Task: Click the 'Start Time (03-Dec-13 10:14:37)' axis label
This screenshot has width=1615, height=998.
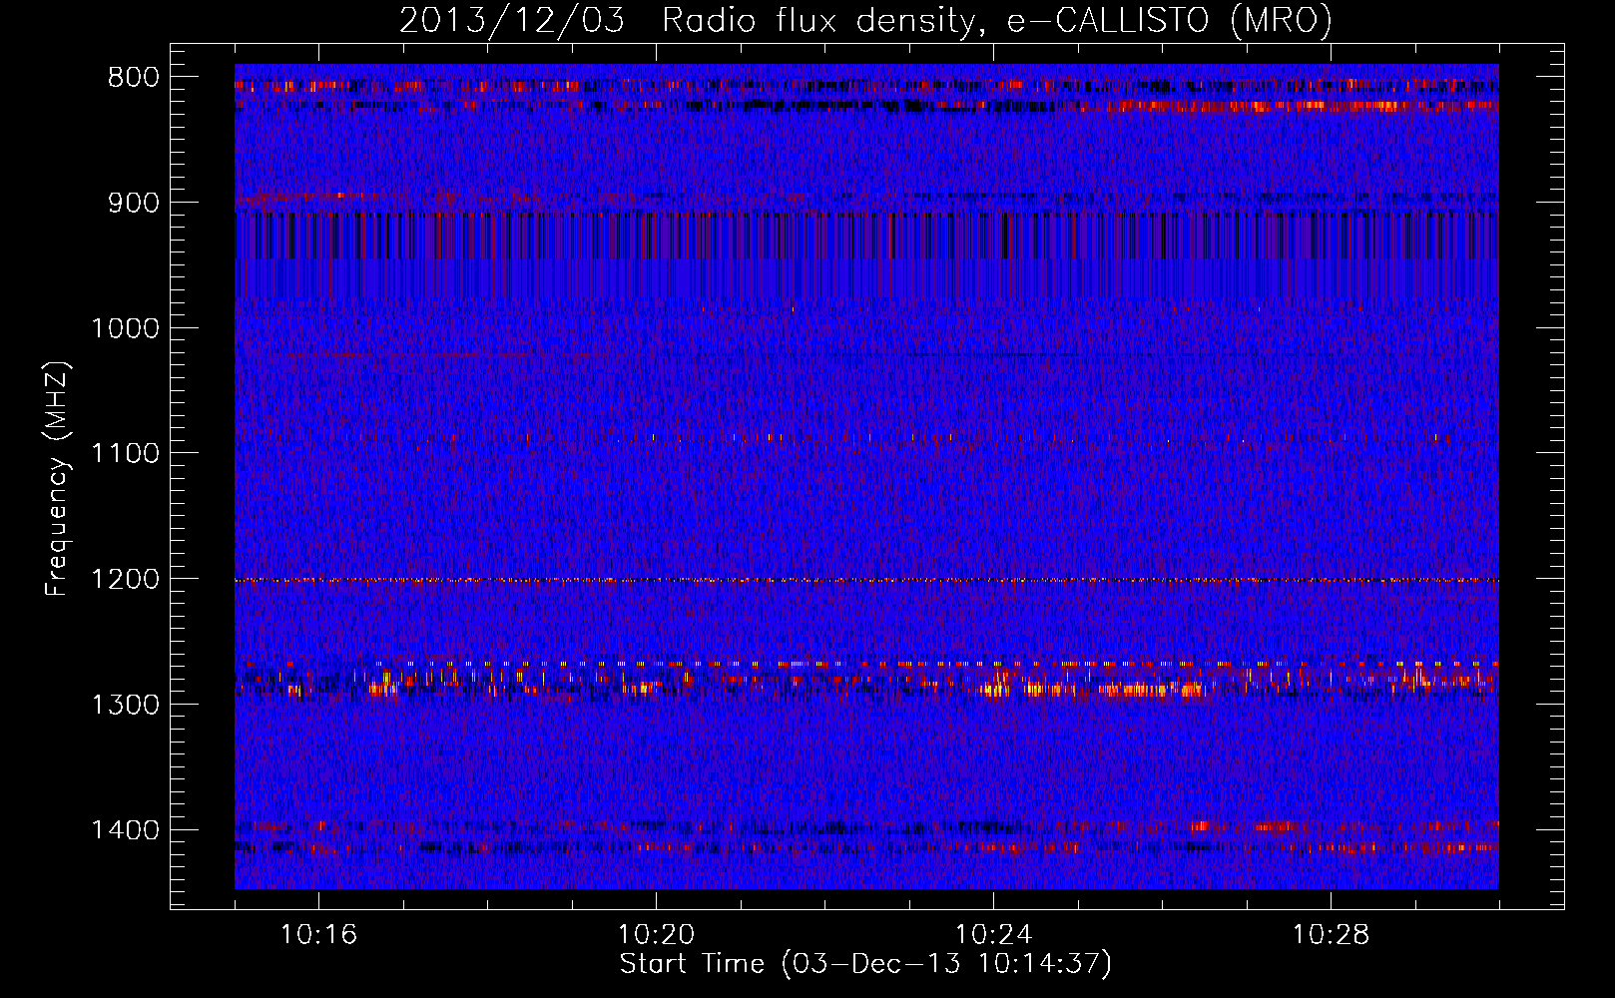Action: [864, 964]
